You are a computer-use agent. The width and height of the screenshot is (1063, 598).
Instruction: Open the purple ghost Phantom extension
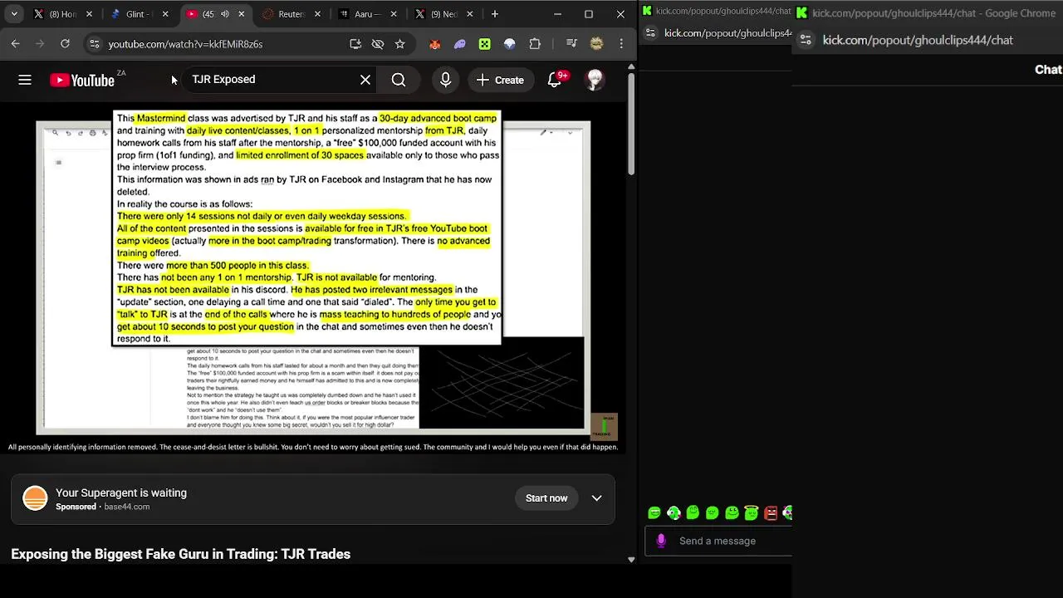coord(459,44)
